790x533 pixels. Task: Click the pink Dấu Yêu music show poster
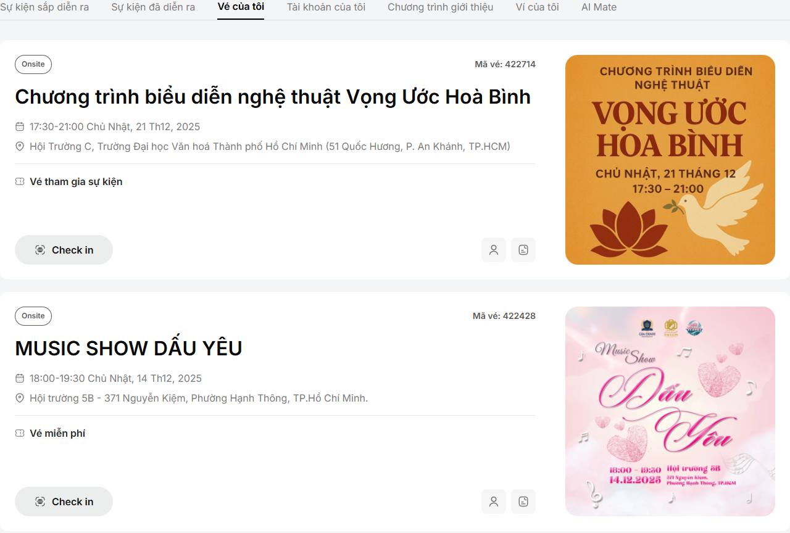[670, 411]
